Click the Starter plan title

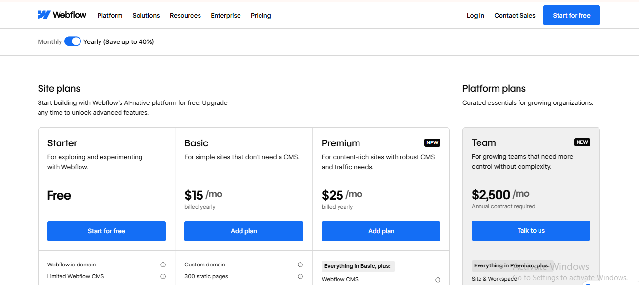click(x=62, y=143)
